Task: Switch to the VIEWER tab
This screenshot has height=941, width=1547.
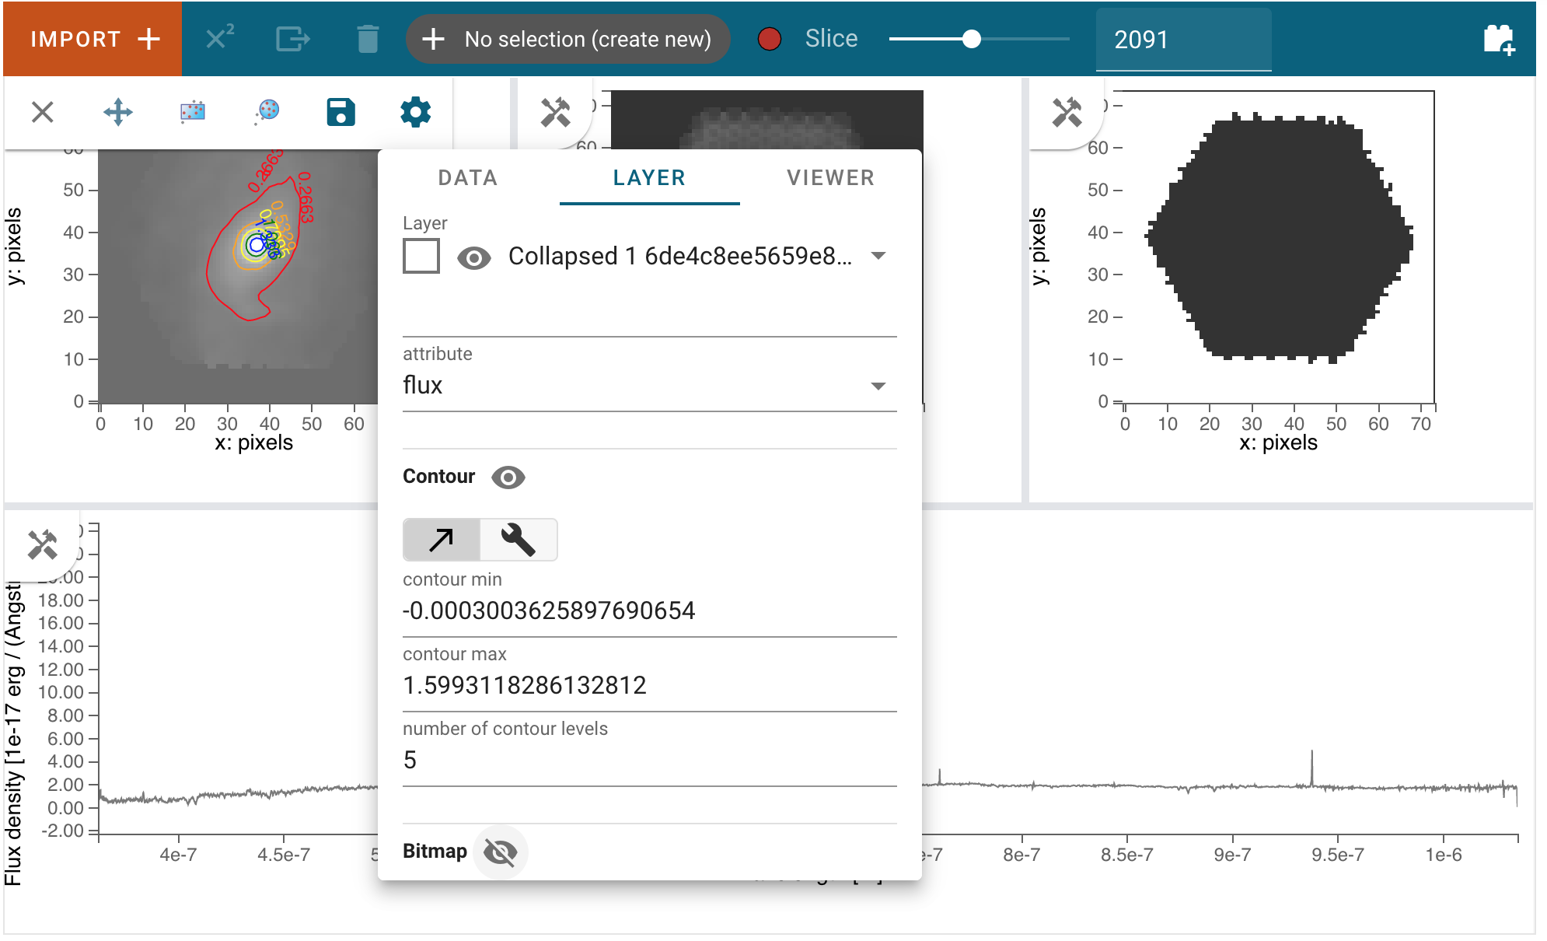Action: [830, 178]
